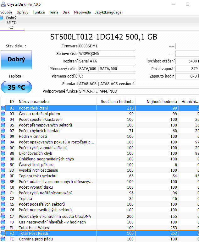
Task: Minimize the CrystalDiskInfo window
Action: coord(174,4)
